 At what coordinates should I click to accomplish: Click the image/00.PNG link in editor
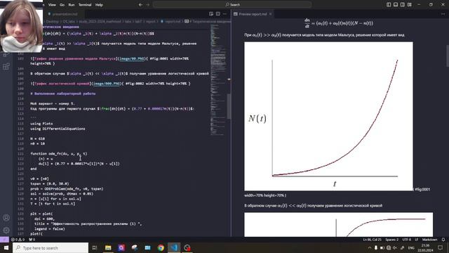click(x=132, y=58)
